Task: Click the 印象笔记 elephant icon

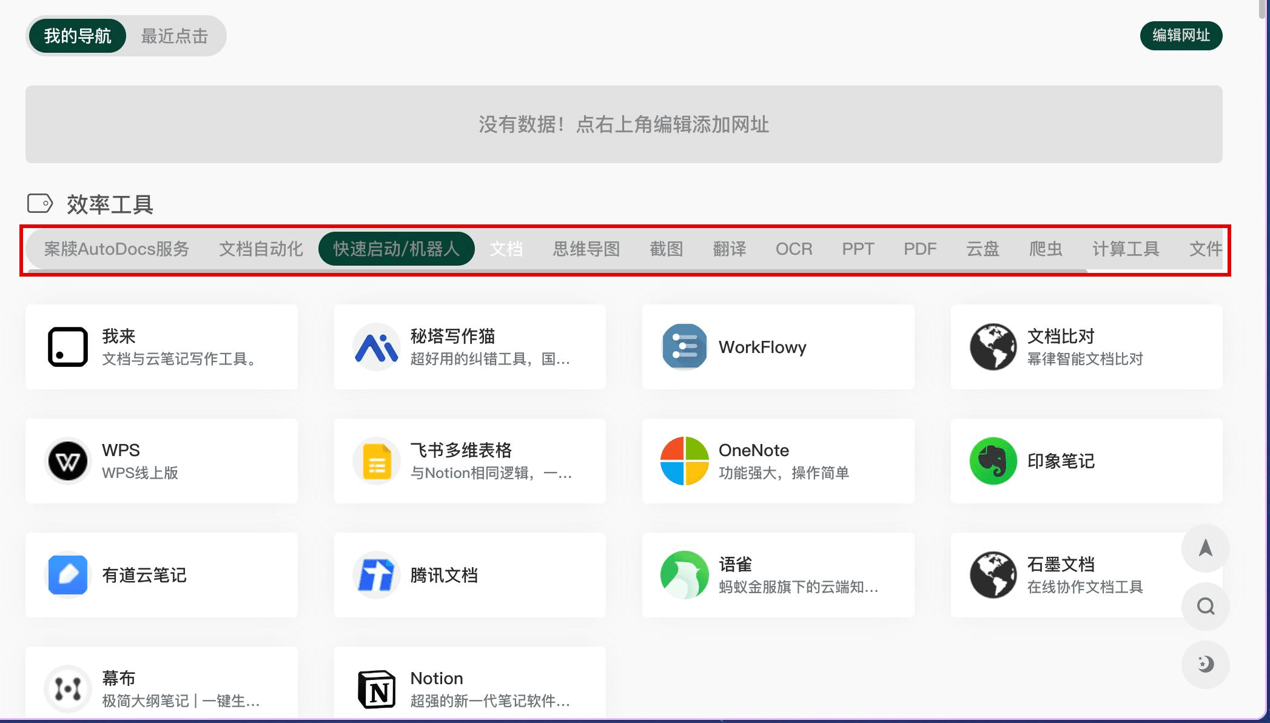Action: (x=993, y=461)
